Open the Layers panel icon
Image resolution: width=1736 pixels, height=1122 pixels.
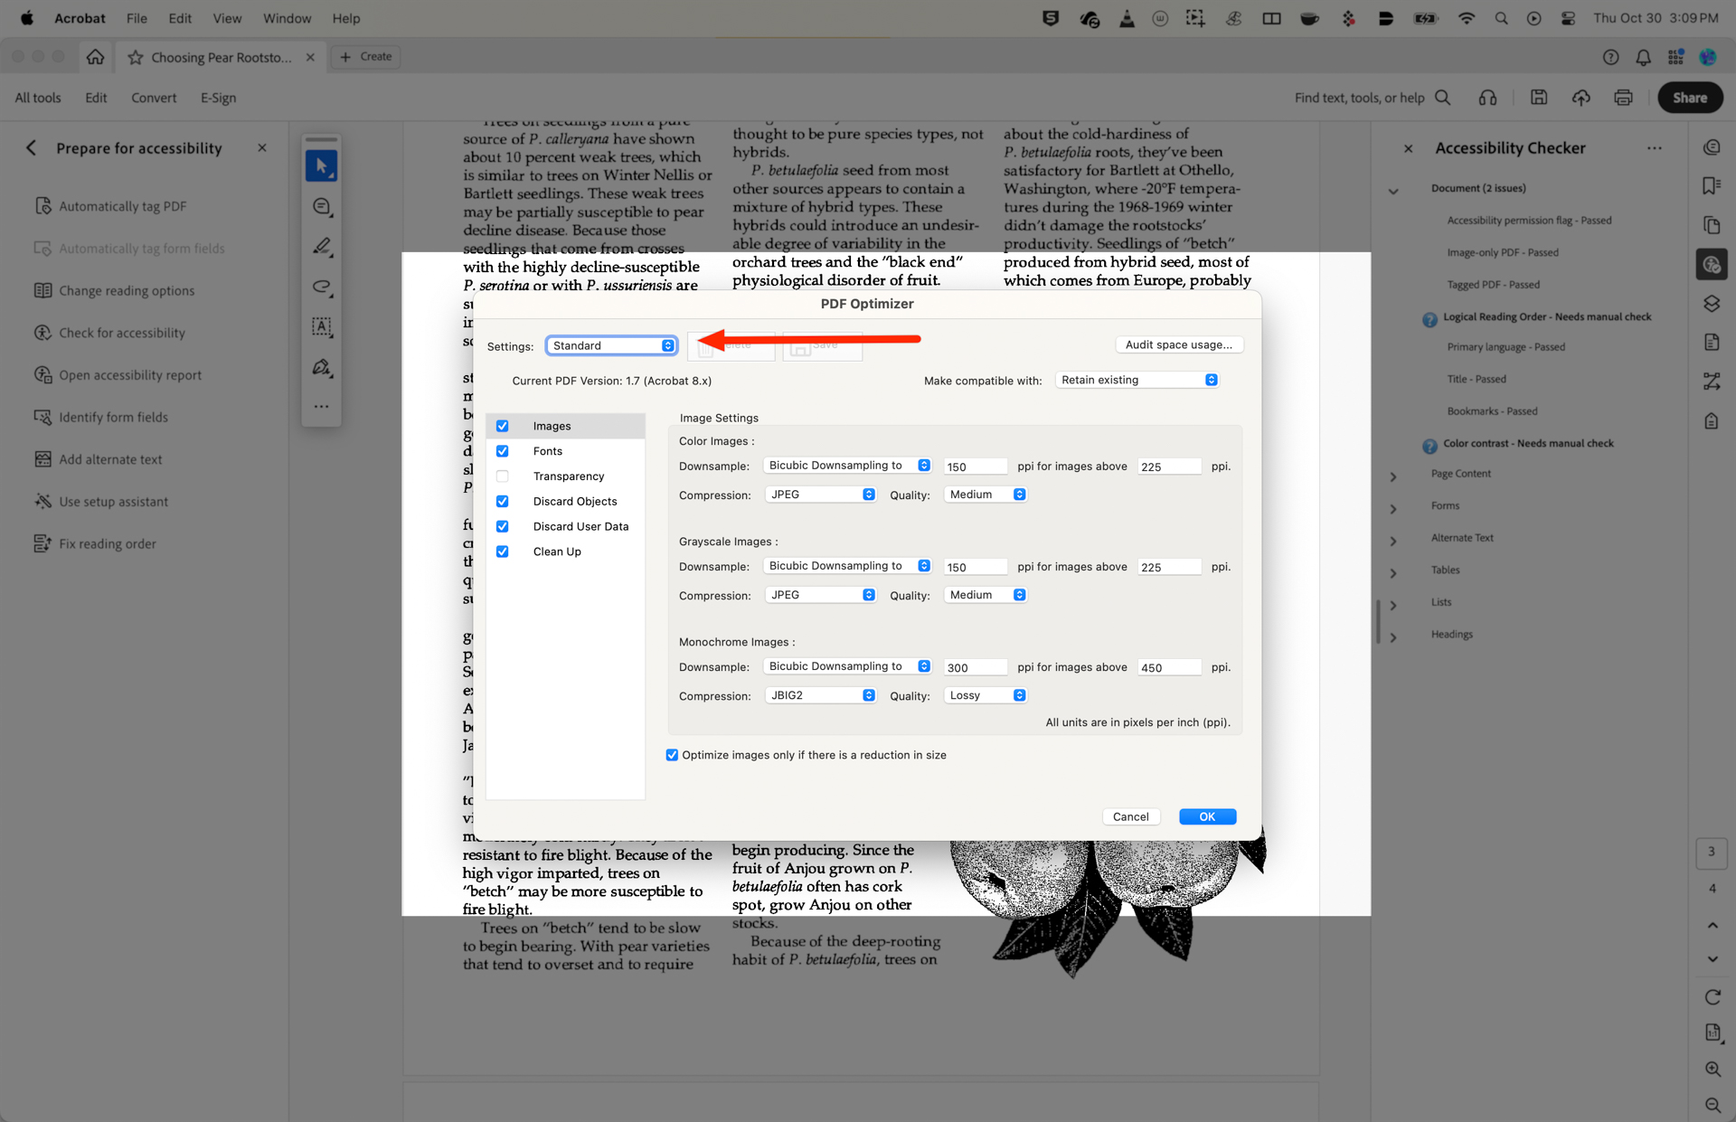click(x=1712, y=304)
